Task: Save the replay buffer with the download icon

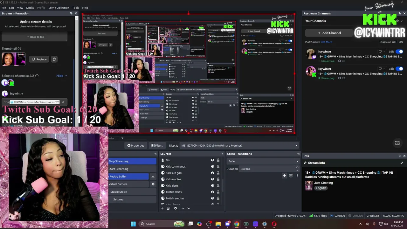Action: tap(153, 177)
